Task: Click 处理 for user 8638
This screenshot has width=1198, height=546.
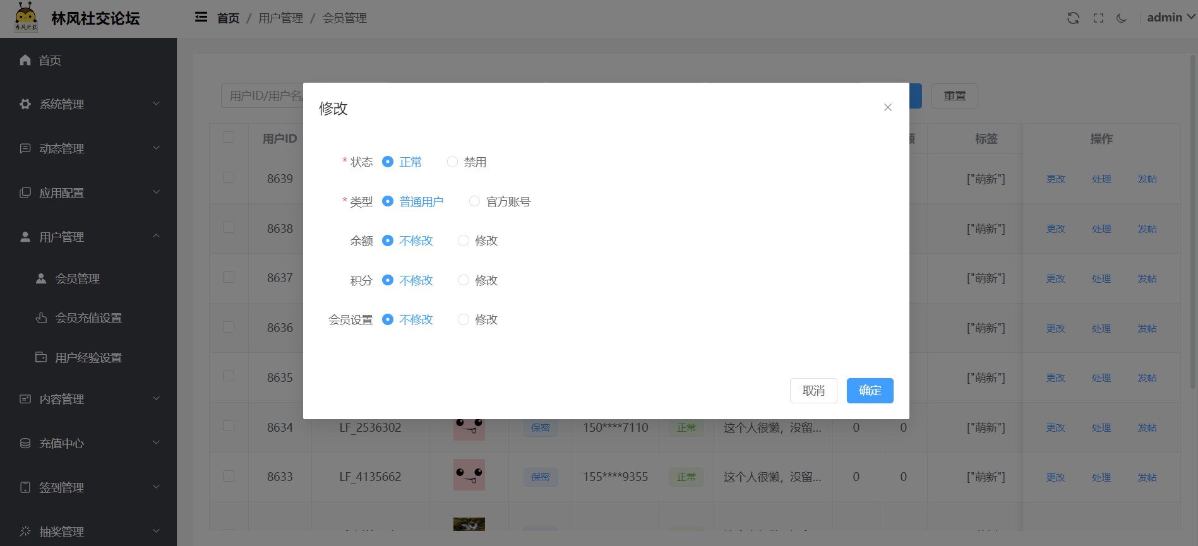Action: 1101,229
